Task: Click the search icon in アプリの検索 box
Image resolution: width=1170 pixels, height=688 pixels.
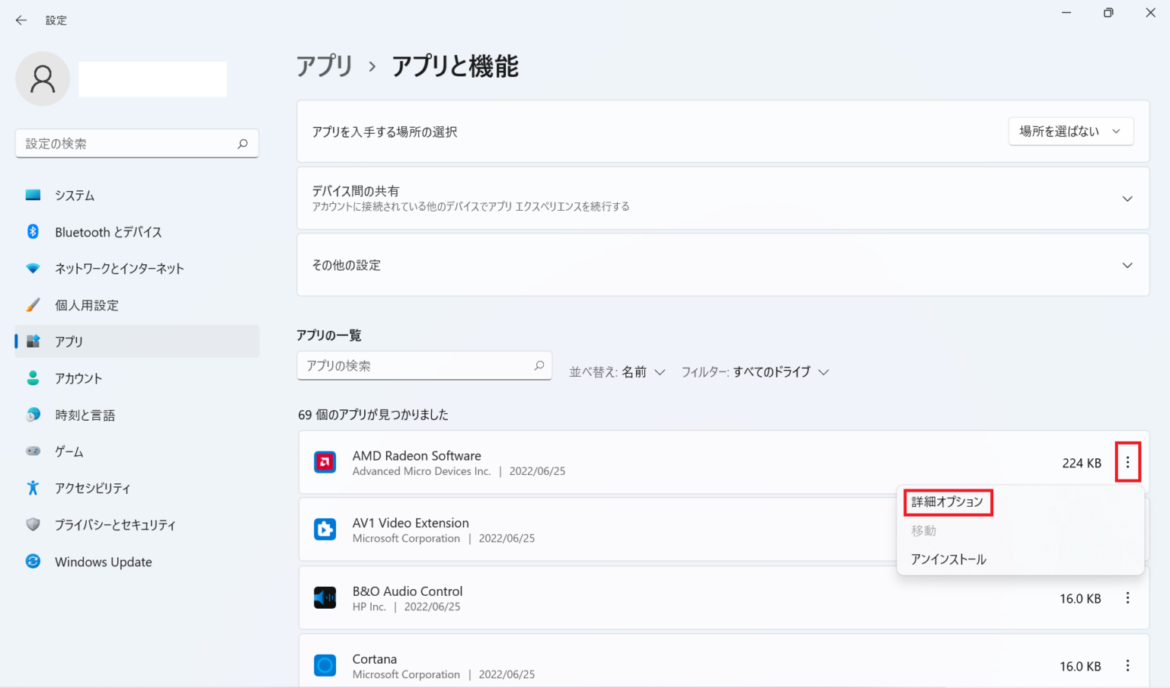Action: (539, 366)
